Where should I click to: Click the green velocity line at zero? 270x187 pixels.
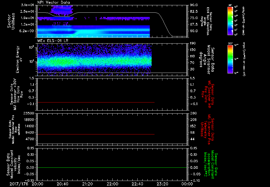tap(112, 167)
